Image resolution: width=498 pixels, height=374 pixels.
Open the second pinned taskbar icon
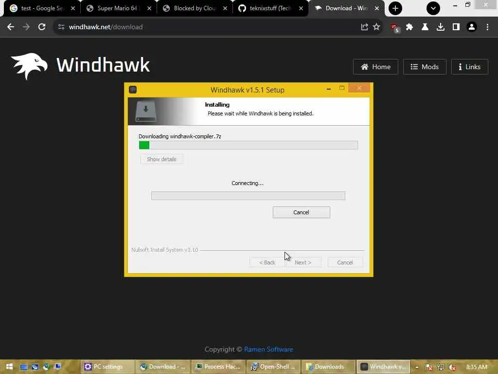[x=35, y=367]
